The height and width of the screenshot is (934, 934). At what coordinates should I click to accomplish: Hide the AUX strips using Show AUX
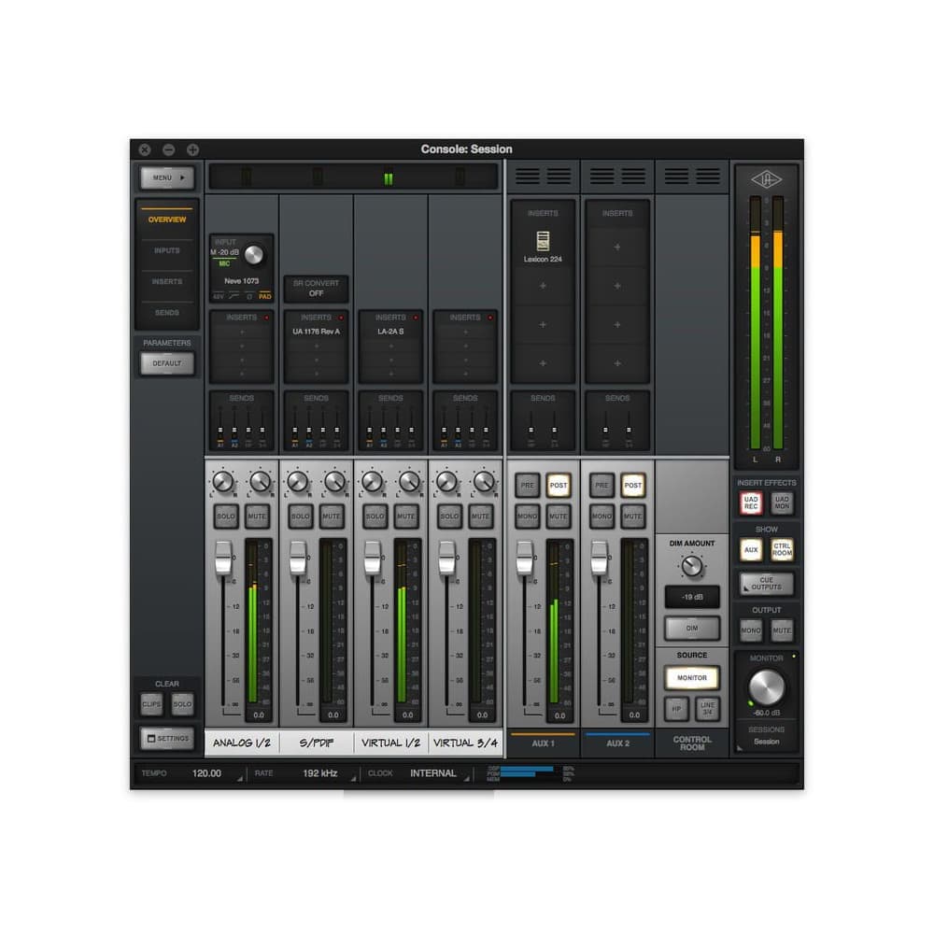point(751,549)
